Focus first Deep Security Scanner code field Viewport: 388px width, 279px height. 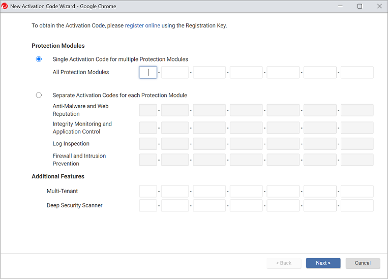[x=148, y=205]
